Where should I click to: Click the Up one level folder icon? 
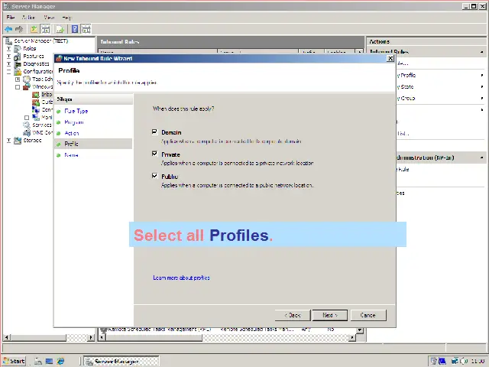(34, 29)
